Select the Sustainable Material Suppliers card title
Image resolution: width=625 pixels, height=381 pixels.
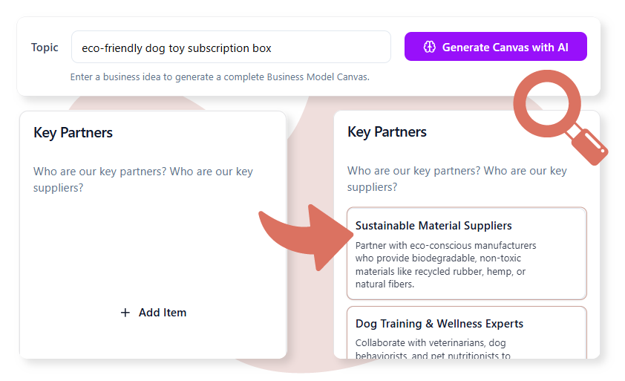[x=433, y=226]
